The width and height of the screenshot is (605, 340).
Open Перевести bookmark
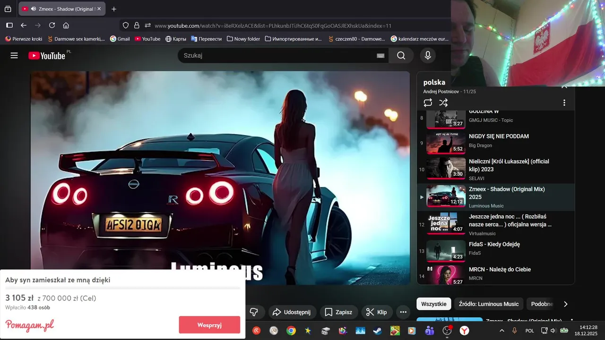pos(206,39)
